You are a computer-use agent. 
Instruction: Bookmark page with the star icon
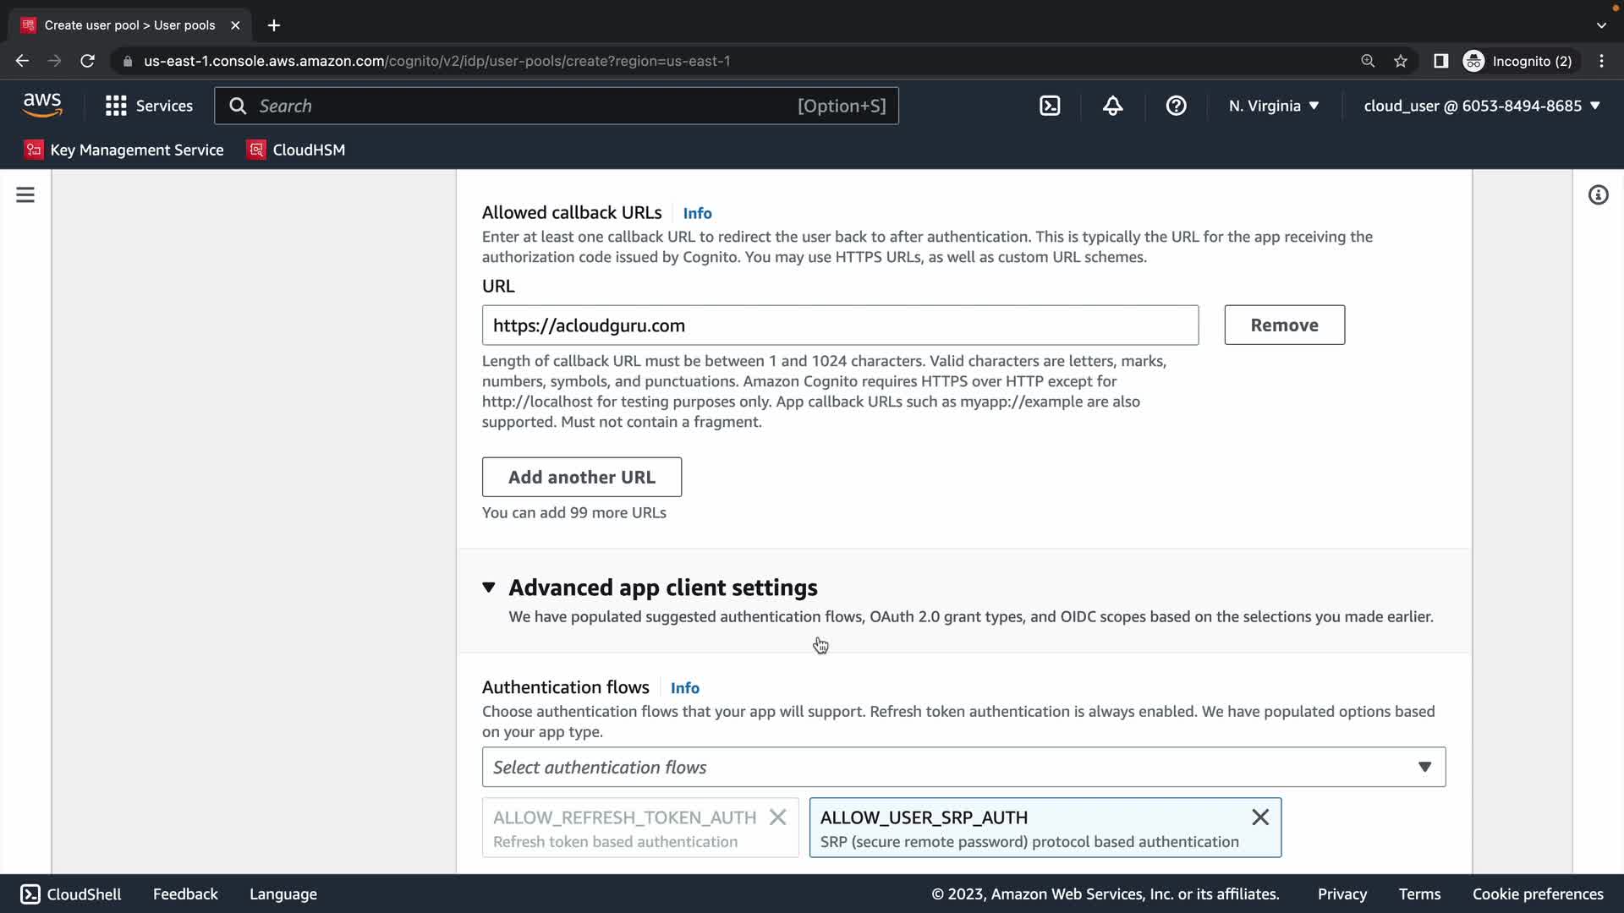[x=1401, y=61]
